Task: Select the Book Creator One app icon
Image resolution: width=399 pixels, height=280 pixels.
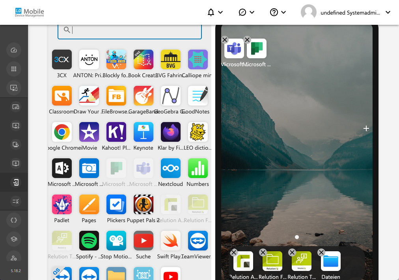Action: pos(144,59)
